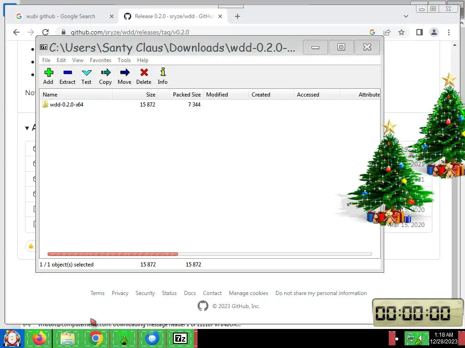Switch to Release 0.2.0 GitHub tab
Image resolution: width=465 pixels, height=348 pixels.
173,16
